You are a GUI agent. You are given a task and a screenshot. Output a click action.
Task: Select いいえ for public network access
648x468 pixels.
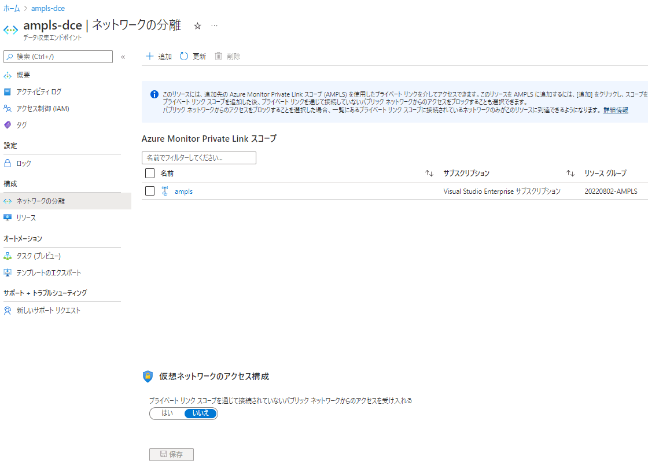tap(200, 414)
